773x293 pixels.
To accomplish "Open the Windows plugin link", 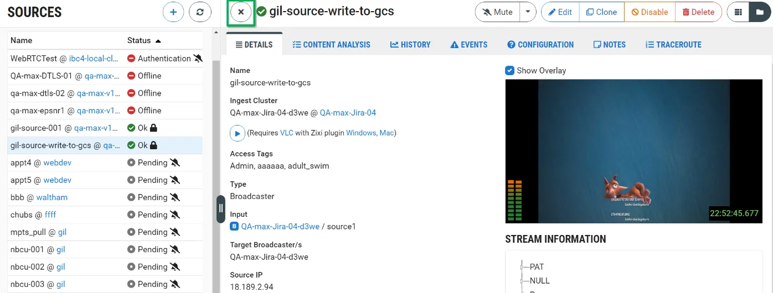I will coord(361,133).
